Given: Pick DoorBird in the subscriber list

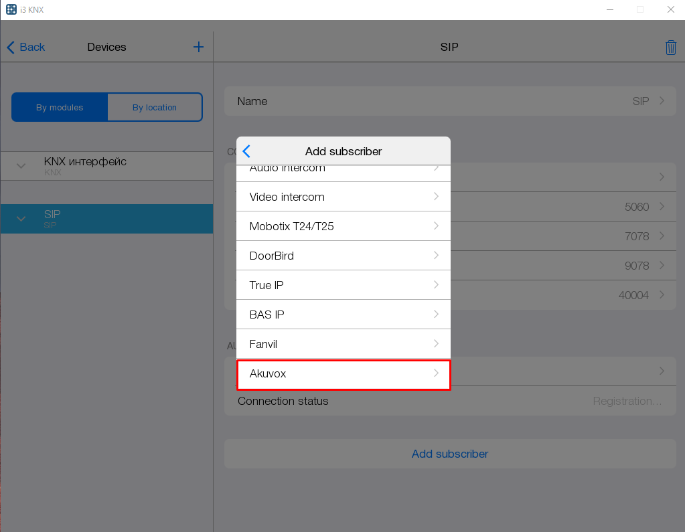Looking at the screenshot, I should pos(343,256).
